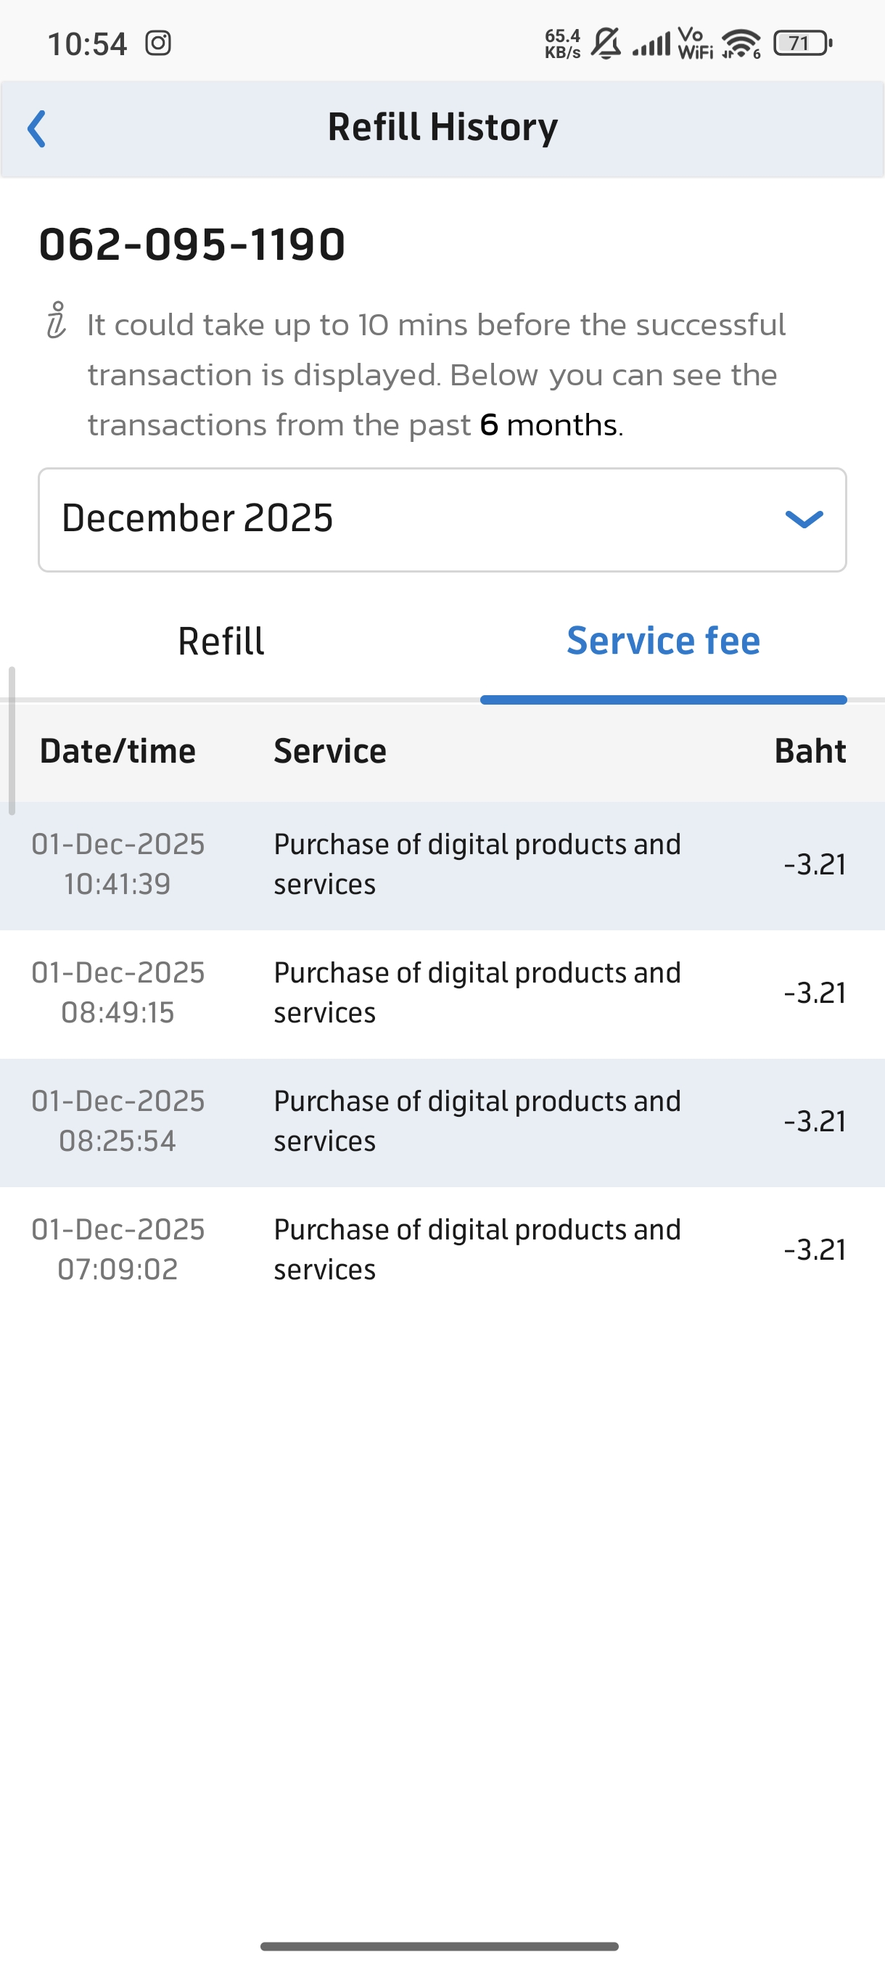885x1968 pixels.
Task: Tap the cellular signal bars icon
Action: 651,44
